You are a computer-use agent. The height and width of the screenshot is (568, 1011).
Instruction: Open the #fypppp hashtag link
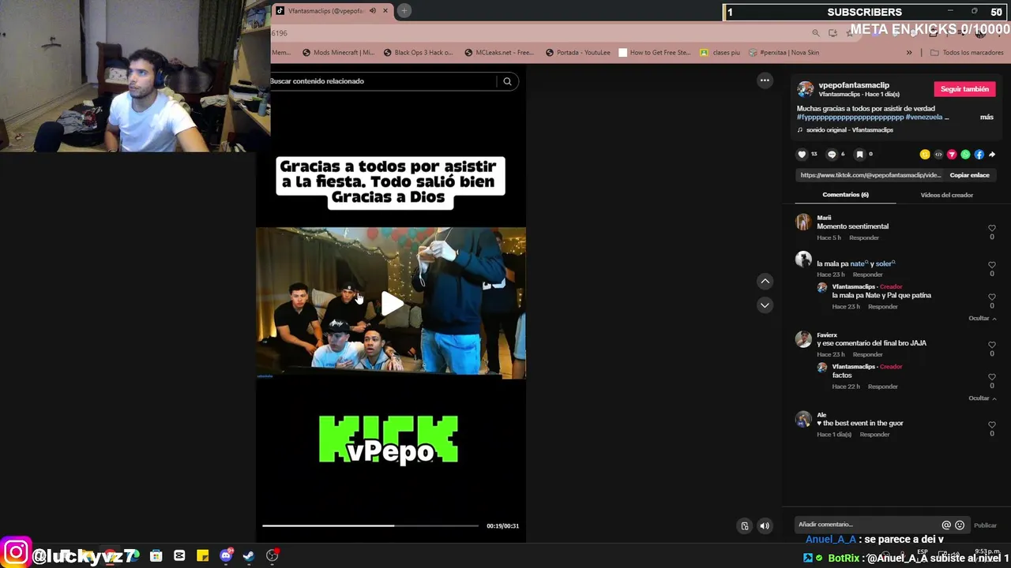pos(850,117)
